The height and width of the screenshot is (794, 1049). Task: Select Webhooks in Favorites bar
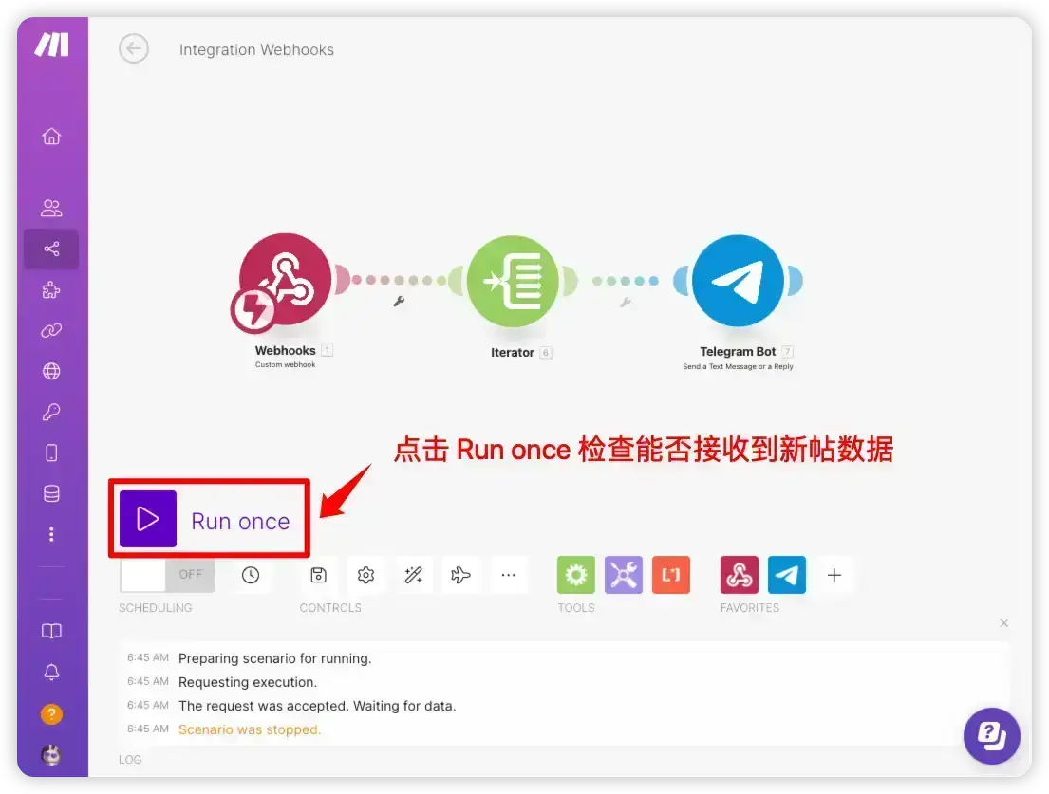[x=740, y=575]
